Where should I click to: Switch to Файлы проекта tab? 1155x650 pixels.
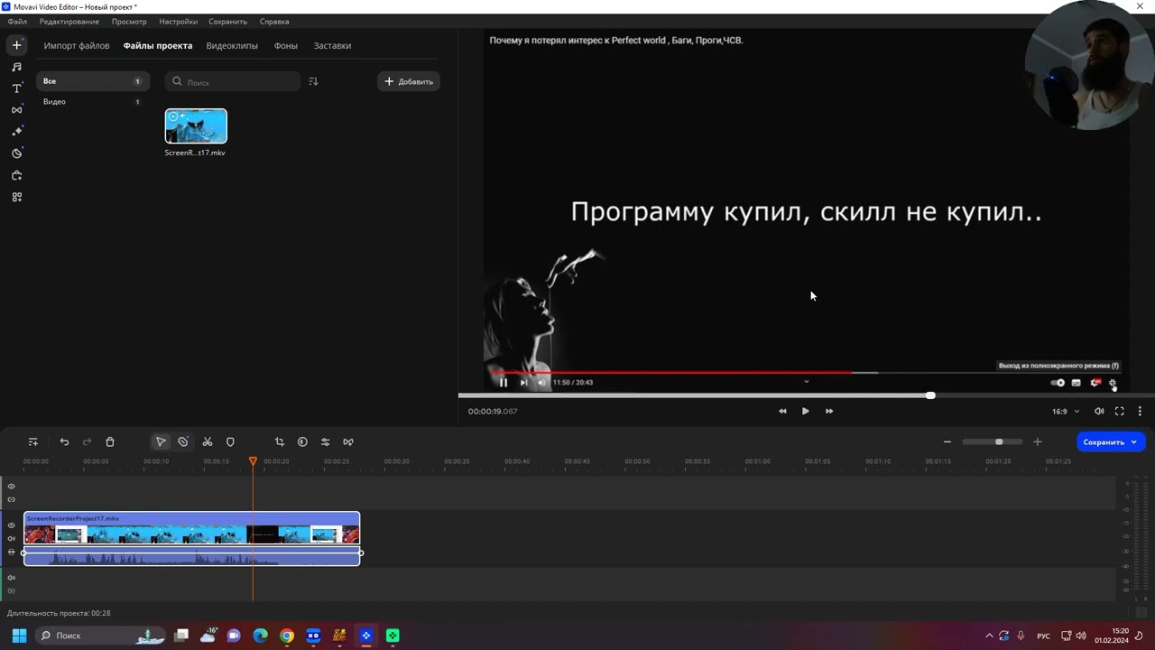tap(158, 45)
